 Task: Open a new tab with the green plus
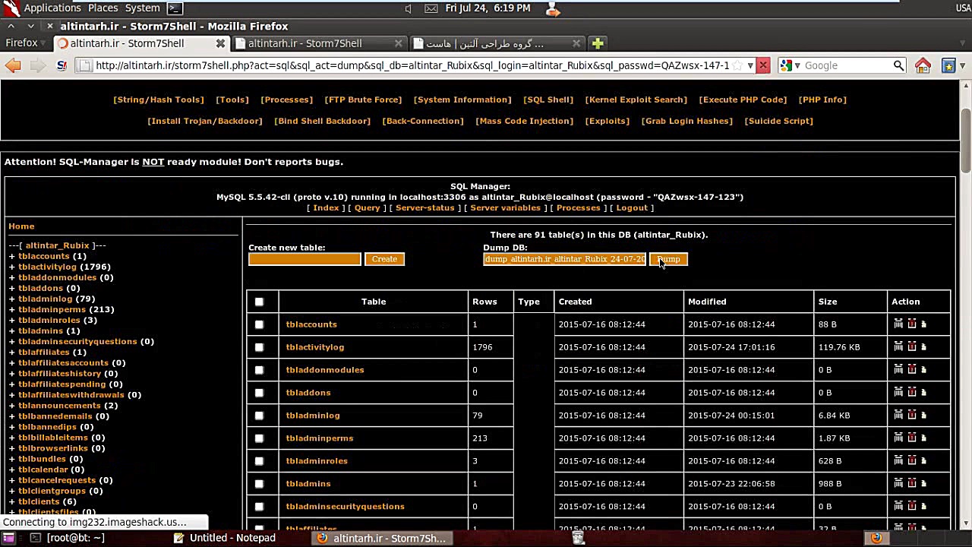point(598,43)
